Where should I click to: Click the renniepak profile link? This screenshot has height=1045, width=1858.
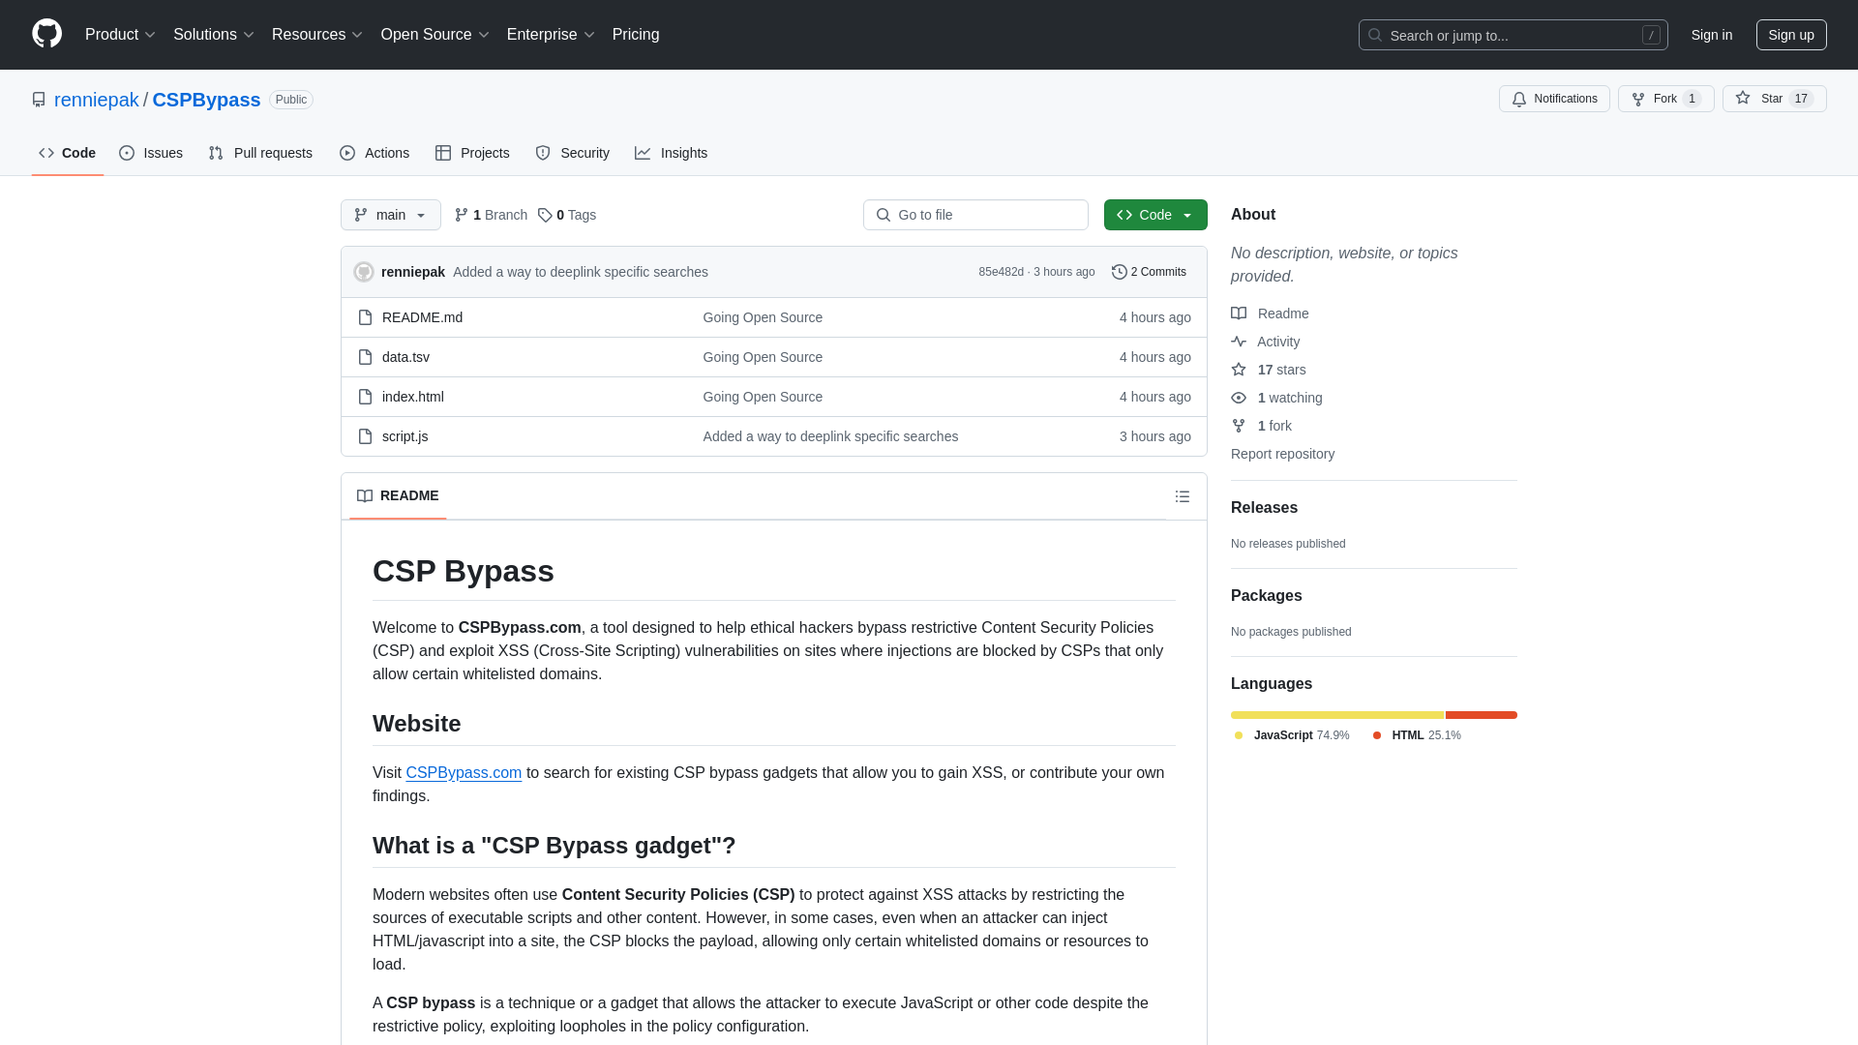pos(96,99)
